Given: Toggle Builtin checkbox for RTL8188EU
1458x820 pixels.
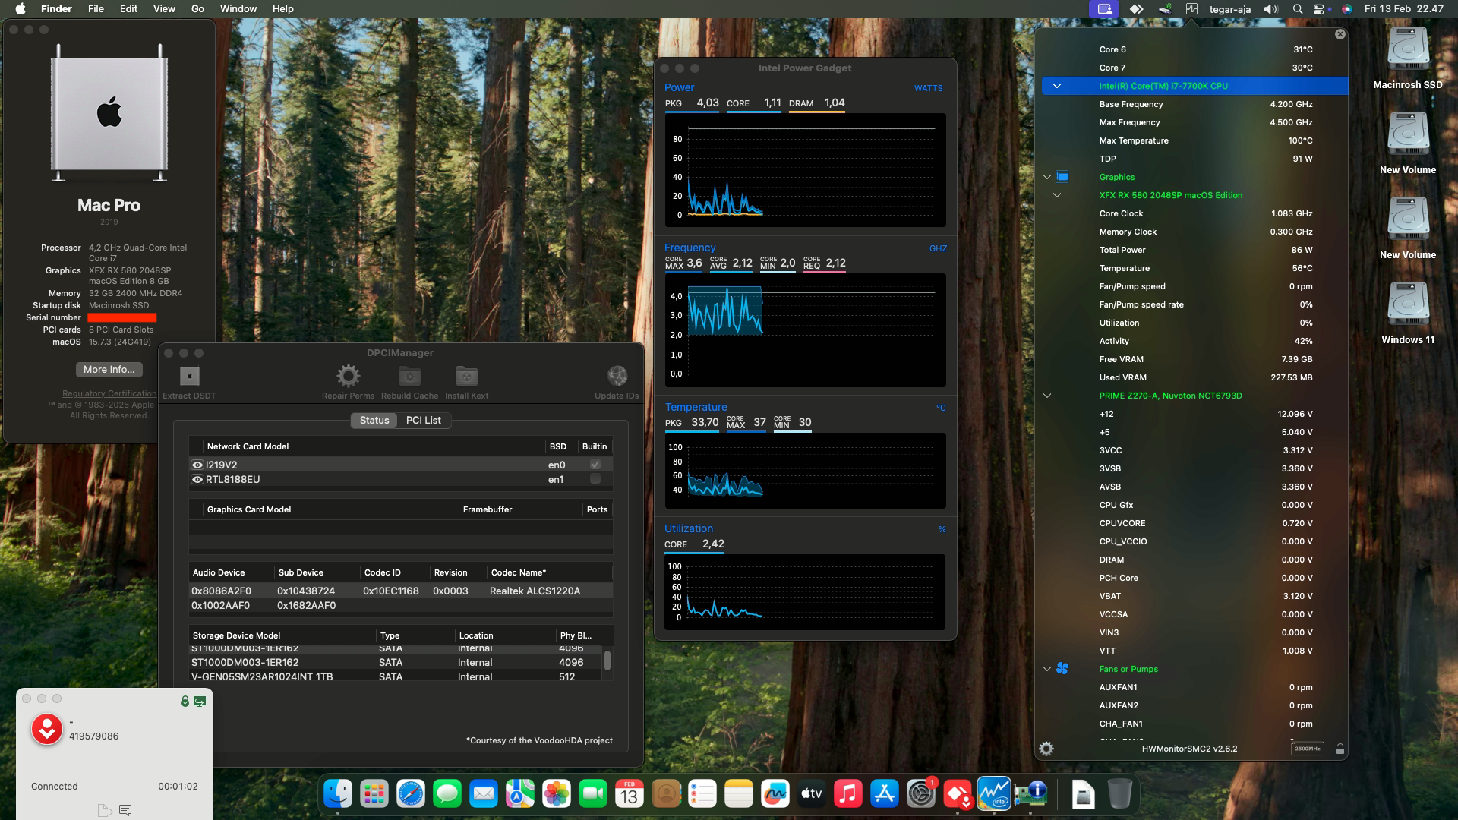Looking at the screenshot, I should click(595, 478).
